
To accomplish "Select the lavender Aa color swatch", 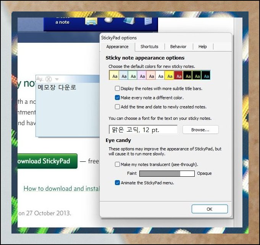I will [x=142, y=76].
